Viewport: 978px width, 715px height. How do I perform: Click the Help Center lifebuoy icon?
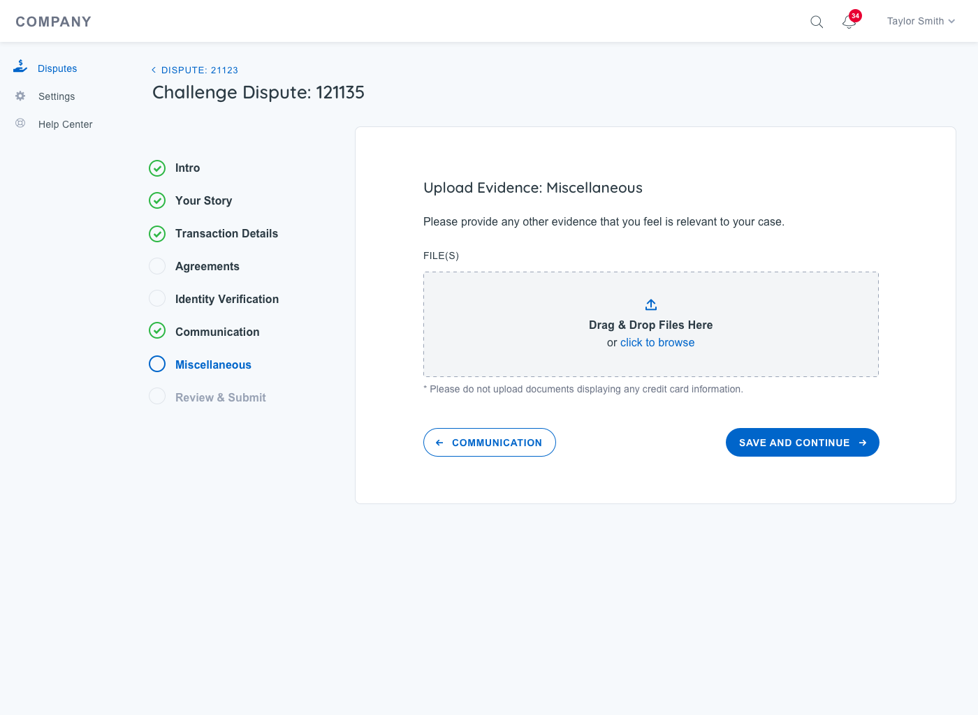tap(20, 124)
